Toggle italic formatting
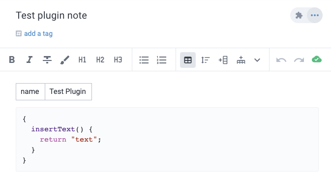Viewport: 331px width, 178px height. (30, 60)
